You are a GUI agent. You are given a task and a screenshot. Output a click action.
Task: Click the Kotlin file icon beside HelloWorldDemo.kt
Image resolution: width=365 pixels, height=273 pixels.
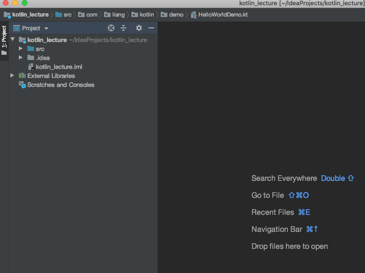point(194,15)
